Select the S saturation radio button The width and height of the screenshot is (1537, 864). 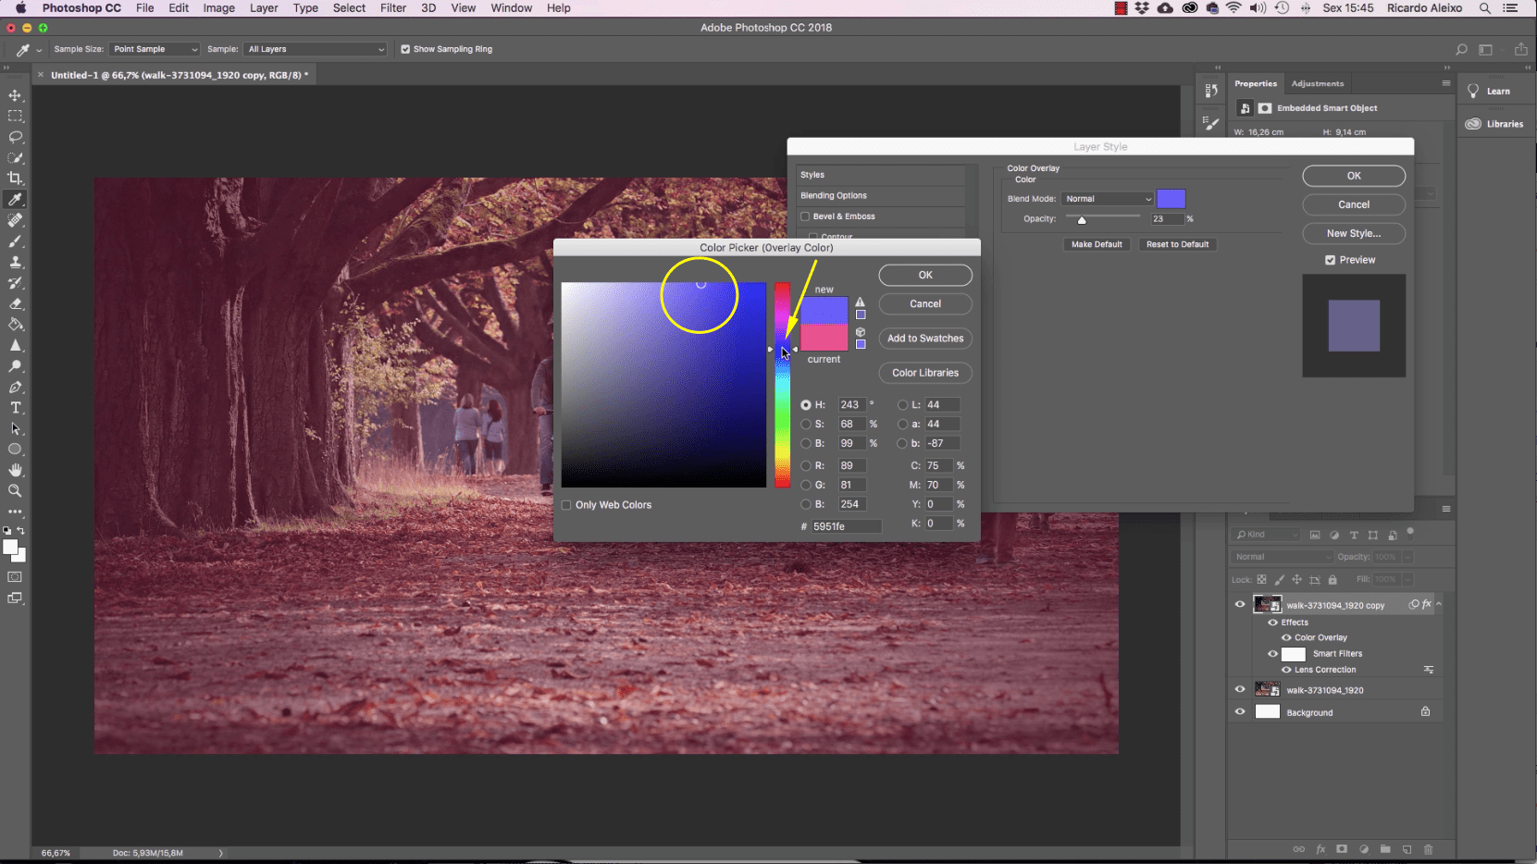pos(806,424)
